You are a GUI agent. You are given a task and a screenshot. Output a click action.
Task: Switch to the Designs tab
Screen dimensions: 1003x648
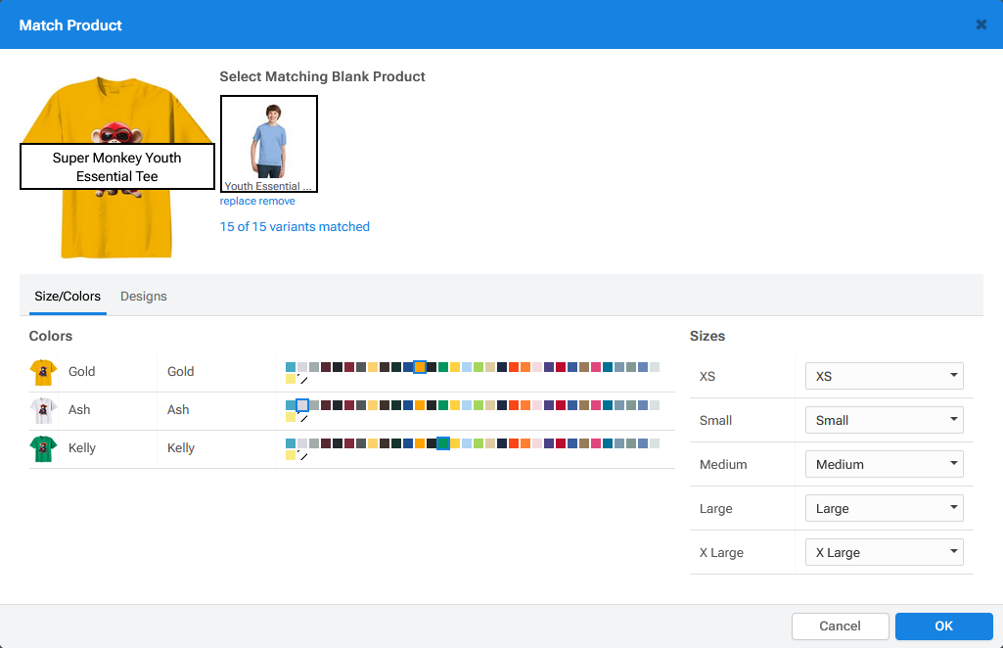(x=143, y=297)
